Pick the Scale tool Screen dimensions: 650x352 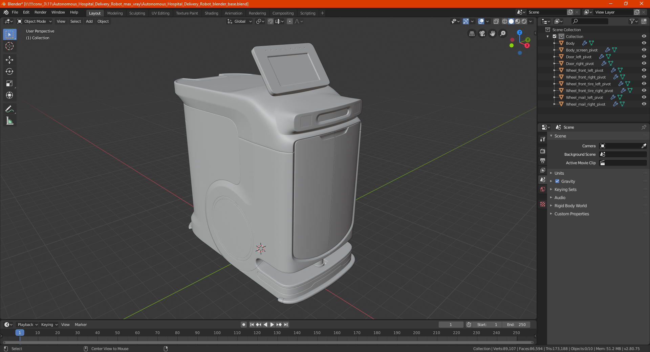click(9, 83)
